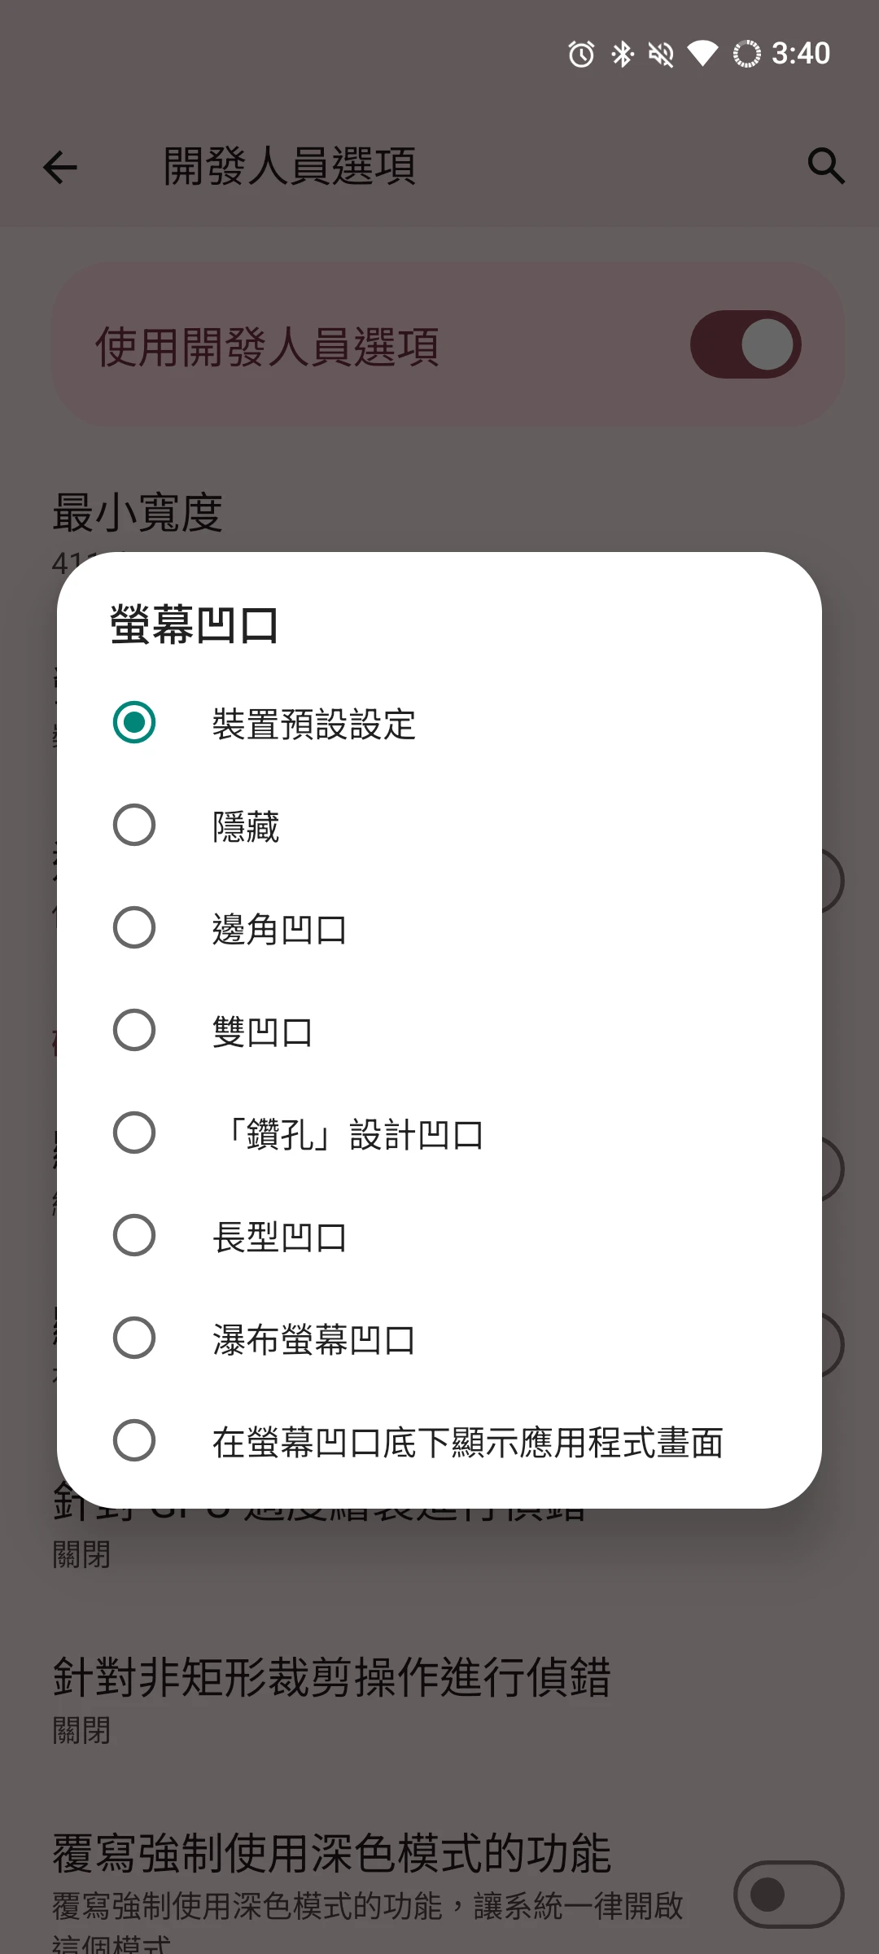879x1954 pixels.
Task: Choose the 長型凹口 option
Action: (134, 1235)
